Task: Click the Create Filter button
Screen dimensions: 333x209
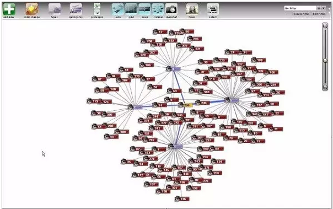Action: point(302,14)
